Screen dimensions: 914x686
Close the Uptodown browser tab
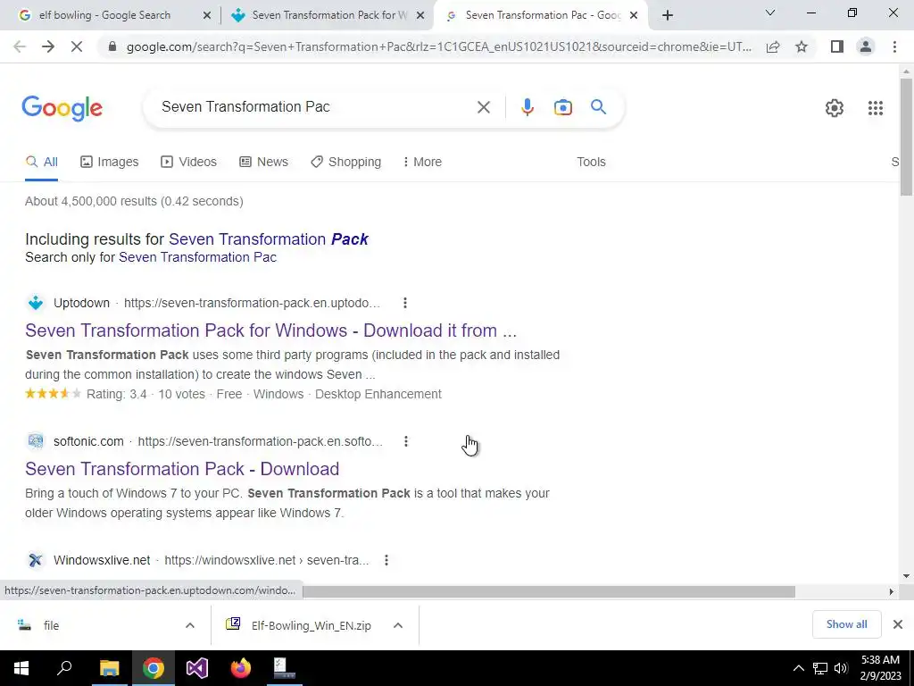(420, 16)
